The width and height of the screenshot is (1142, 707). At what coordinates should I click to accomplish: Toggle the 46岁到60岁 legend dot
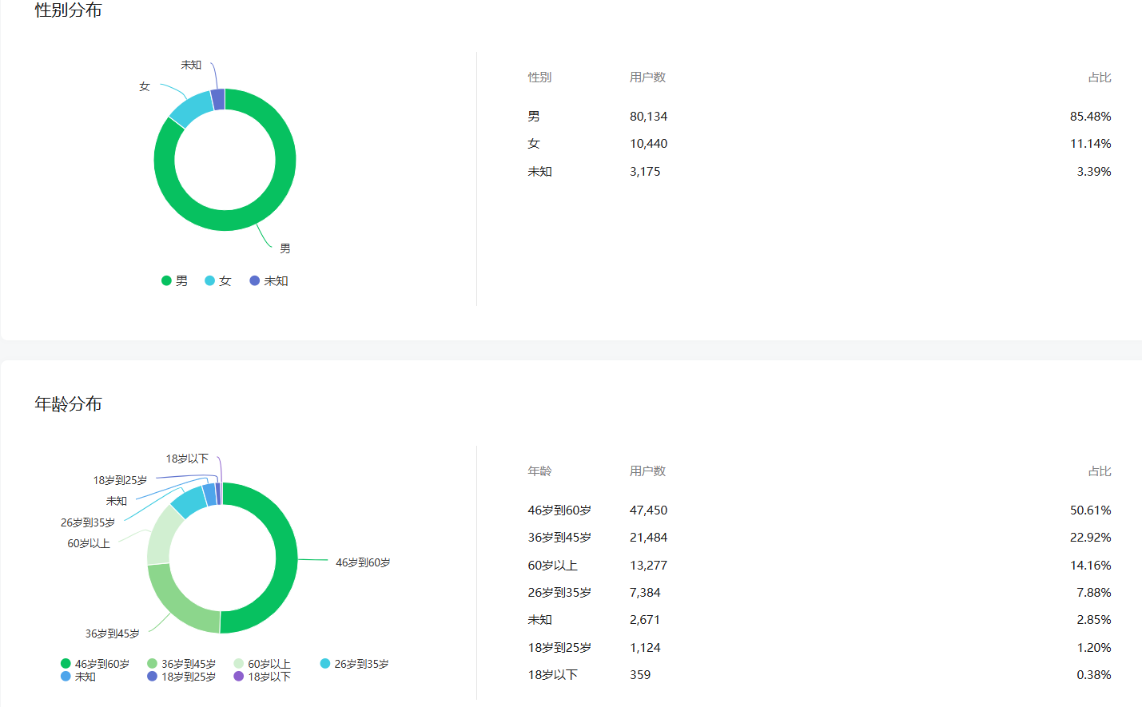66,664
